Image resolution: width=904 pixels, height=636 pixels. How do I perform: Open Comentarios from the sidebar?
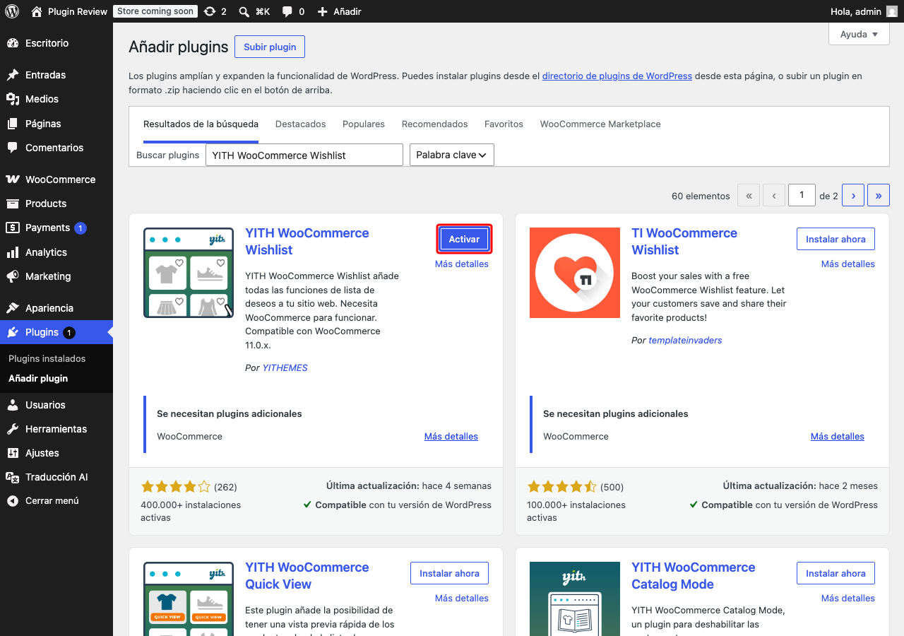[56, 148]
